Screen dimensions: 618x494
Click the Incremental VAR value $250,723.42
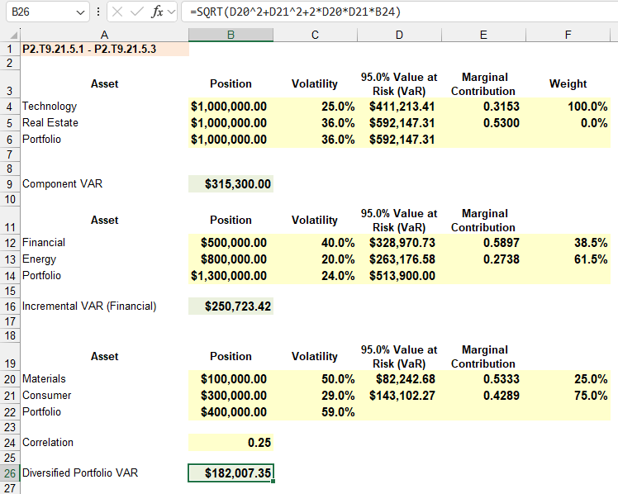231,306
